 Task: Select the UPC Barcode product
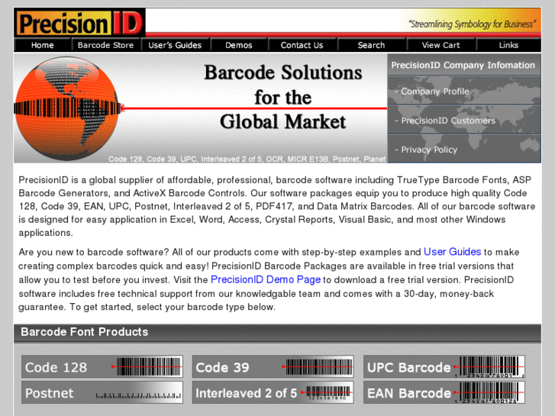(x=444, y=367)
